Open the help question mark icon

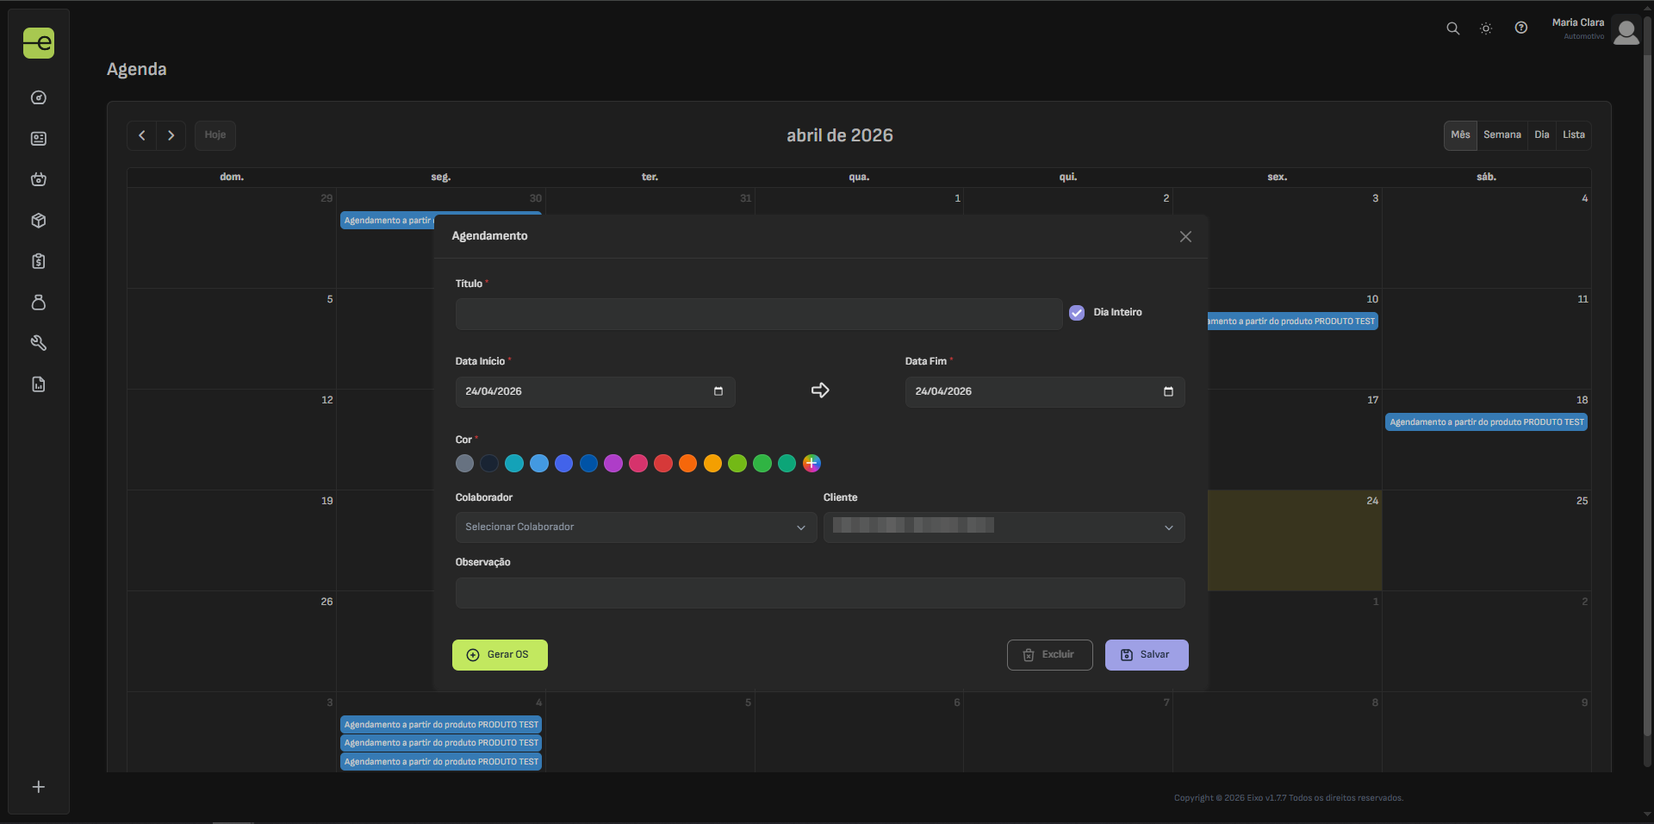(x=1521, y=28)
